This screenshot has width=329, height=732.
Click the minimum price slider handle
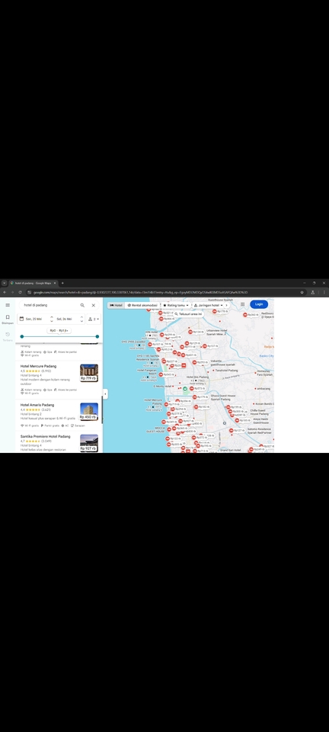click(22, 336)
